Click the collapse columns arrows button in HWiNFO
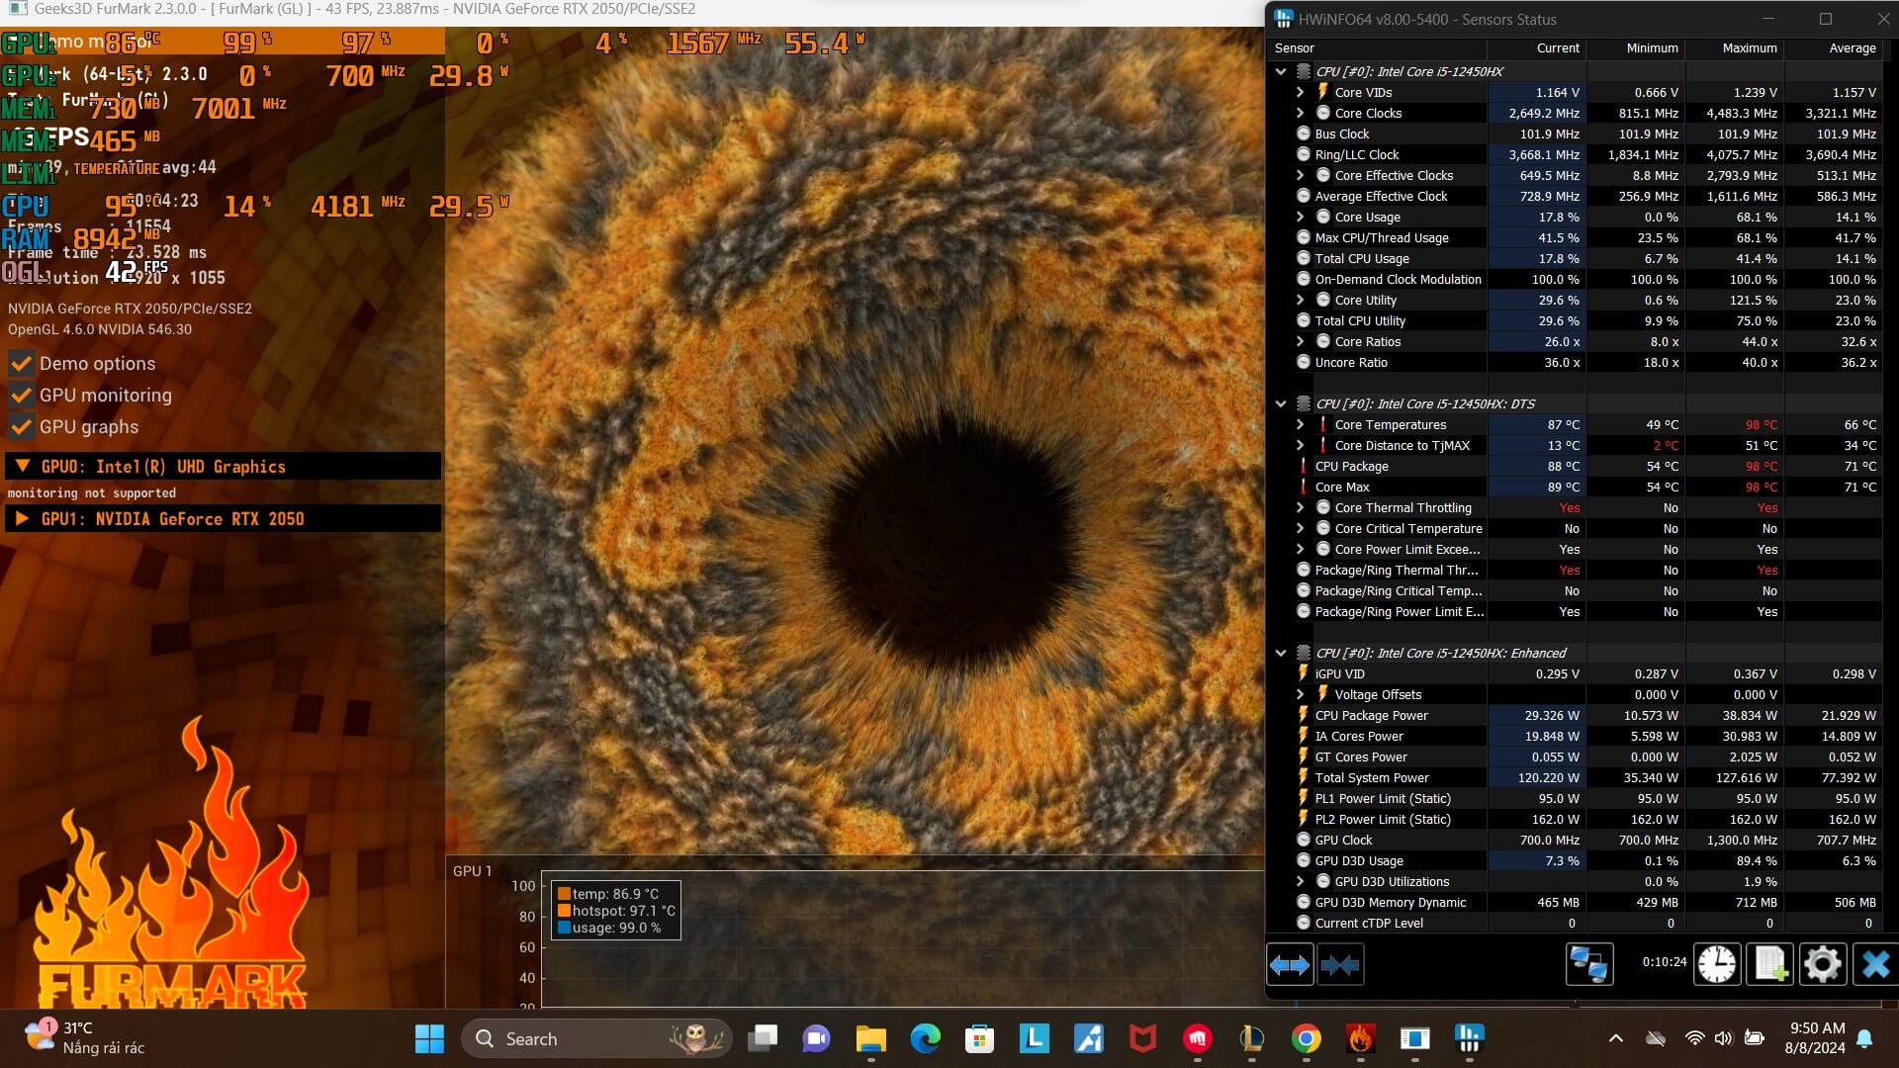 (1340, 964)
